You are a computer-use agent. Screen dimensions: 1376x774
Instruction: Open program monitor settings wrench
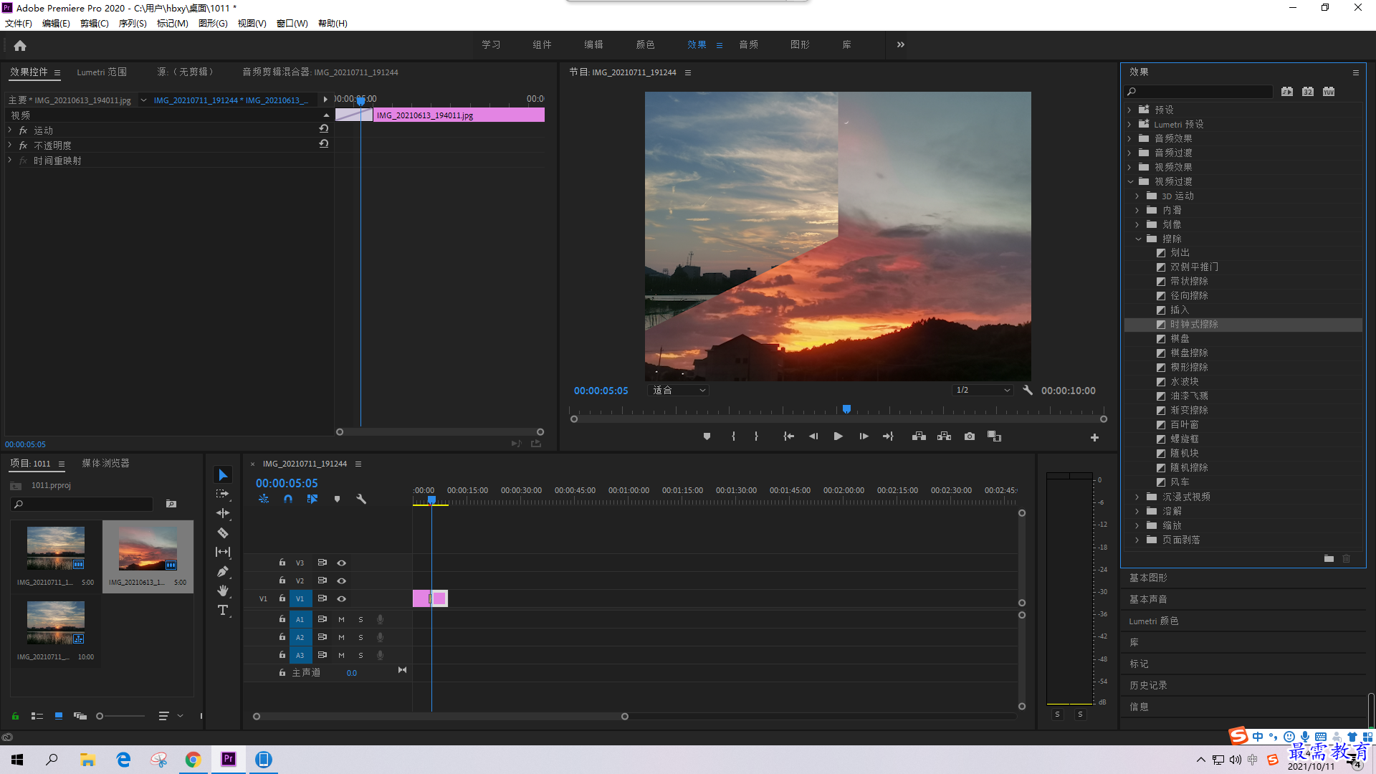1028,390
